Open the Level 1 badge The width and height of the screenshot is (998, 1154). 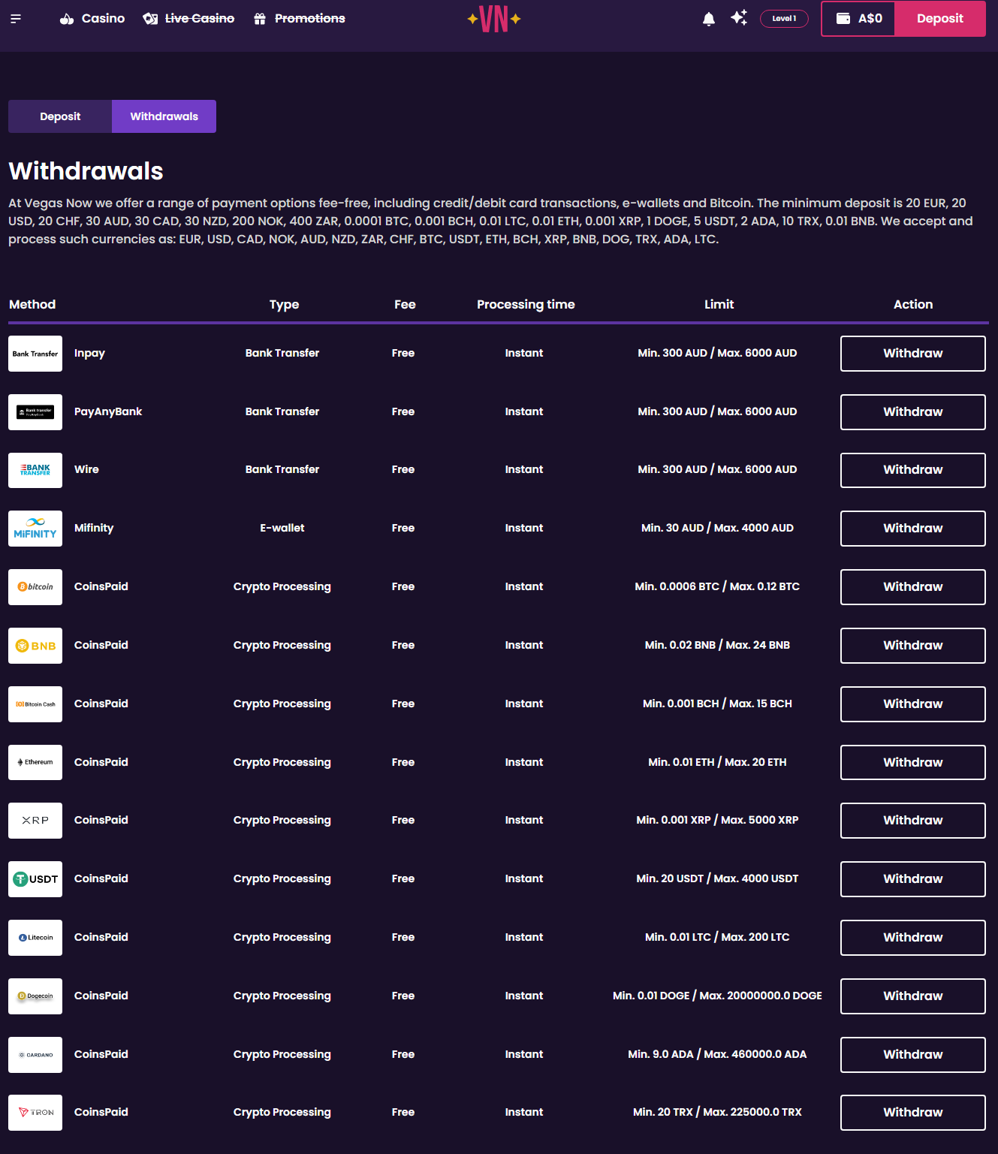784,19
